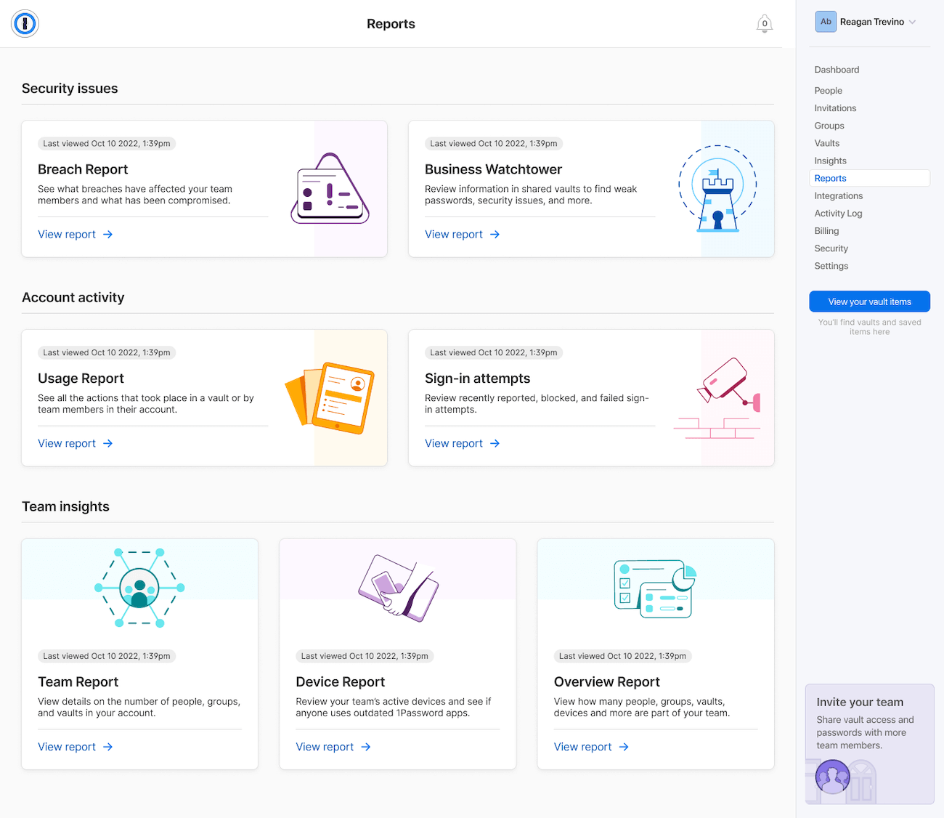Image resolution: width=944 pixels, height=818 pixels.
Task: Click the Invite your team avatar illustration
Action: click(832, 776)
